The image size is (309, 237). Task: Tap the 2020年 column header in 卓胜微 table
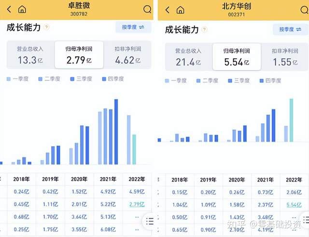pos(79,179)
